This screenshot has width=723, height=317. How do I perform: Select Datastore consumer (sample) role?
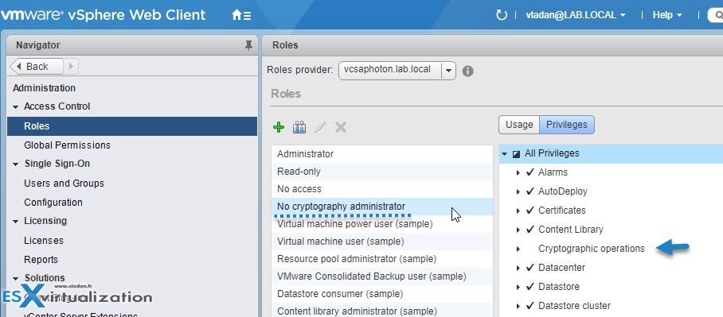click(x=382, y=293)
